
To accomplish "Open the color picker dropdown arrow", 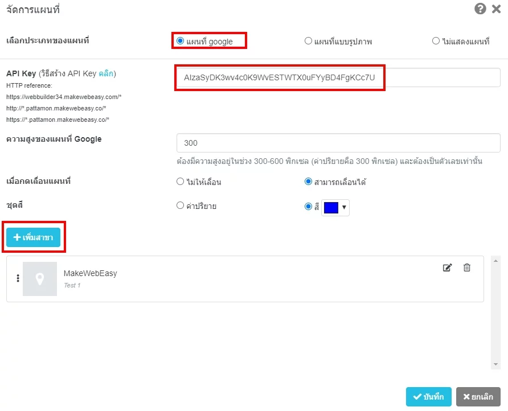I will [344, 207].
